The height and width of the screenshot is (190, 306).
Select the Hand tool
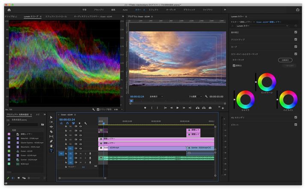(x=51, y=146)
